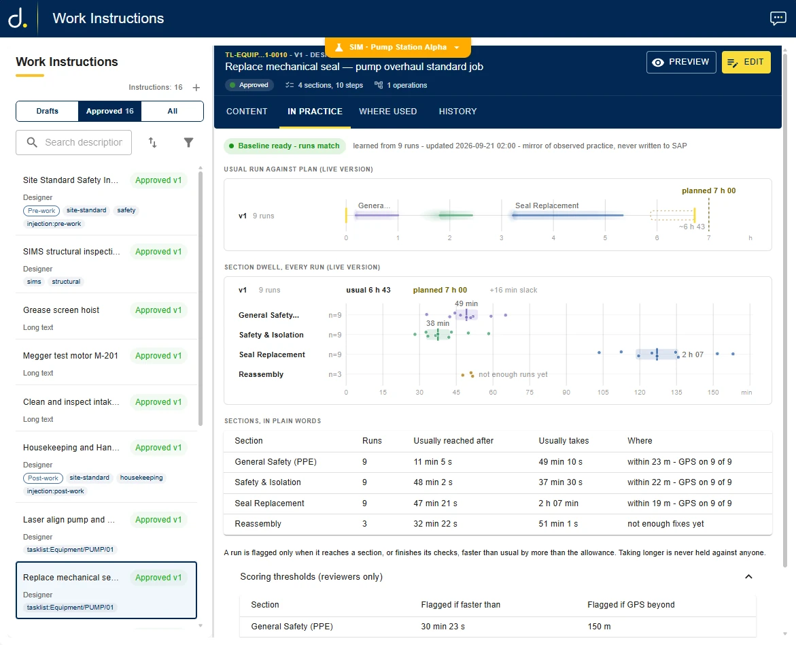796x645 pixels.
Task: Add a new instruction with plus icon
Action: (196, 87)
